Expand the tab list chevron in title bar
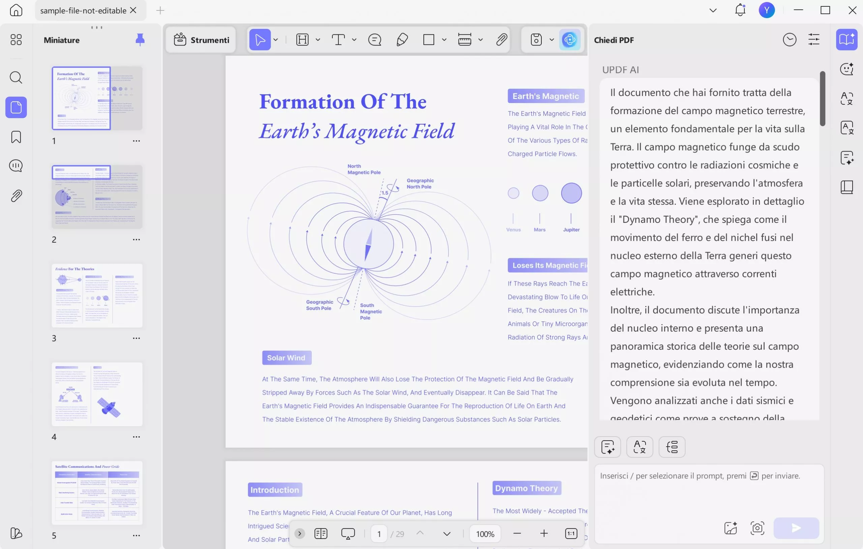 (713, 10)
